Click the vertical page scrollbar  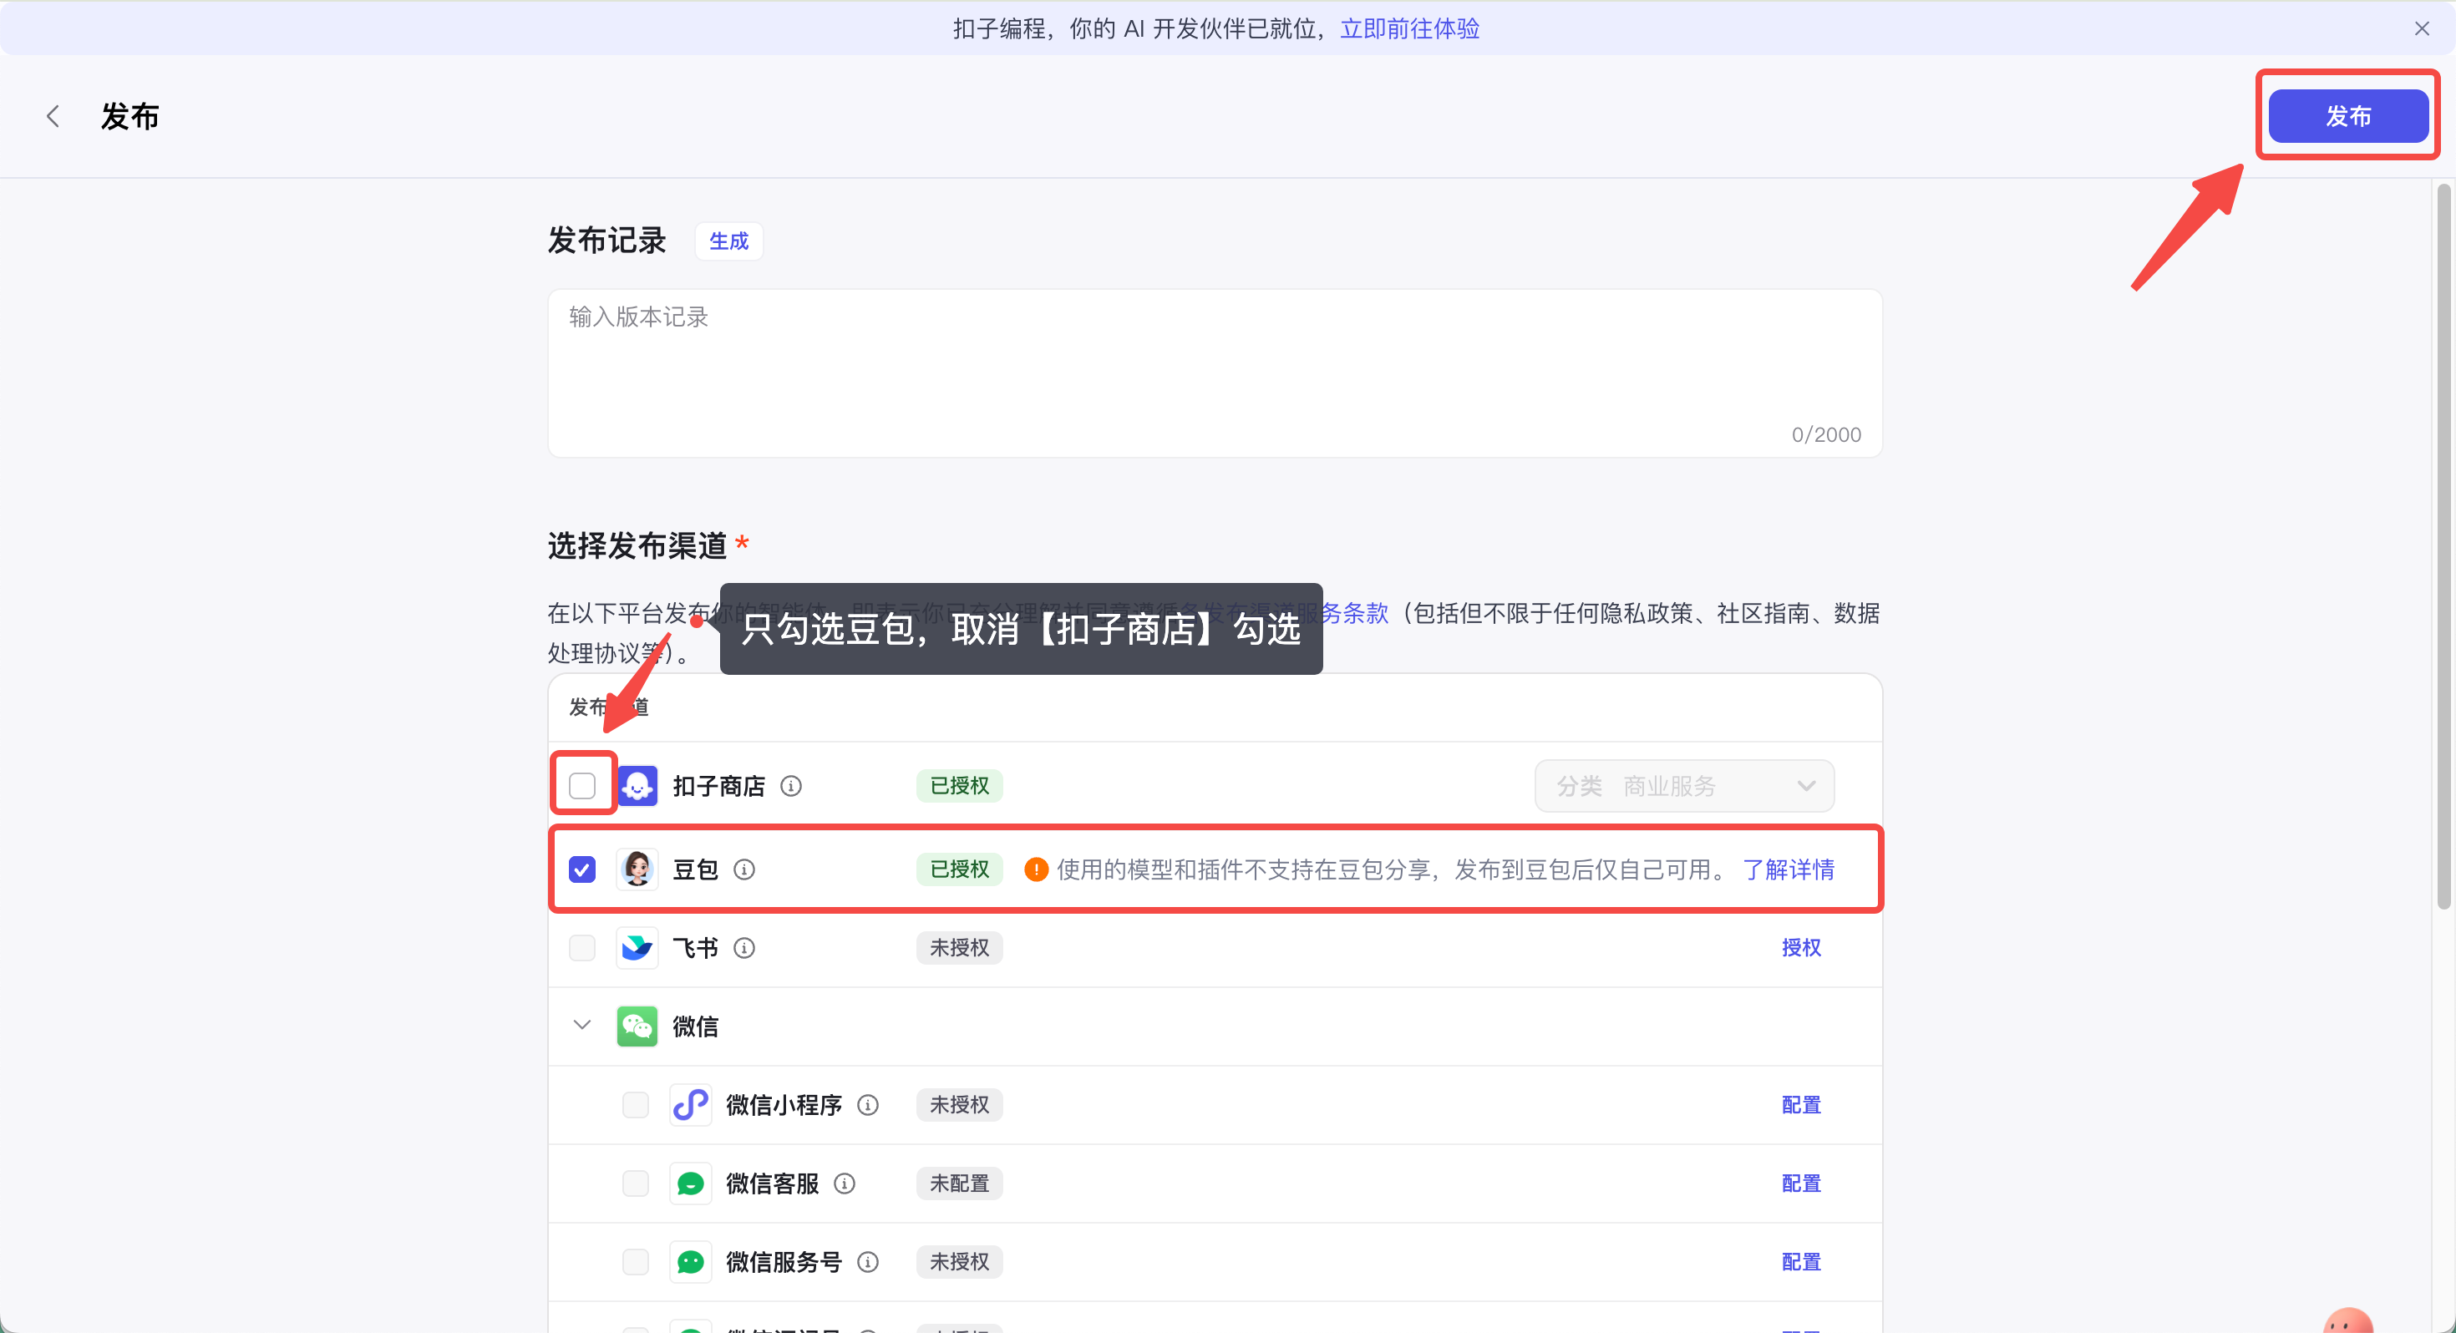tap(2443, 548)
